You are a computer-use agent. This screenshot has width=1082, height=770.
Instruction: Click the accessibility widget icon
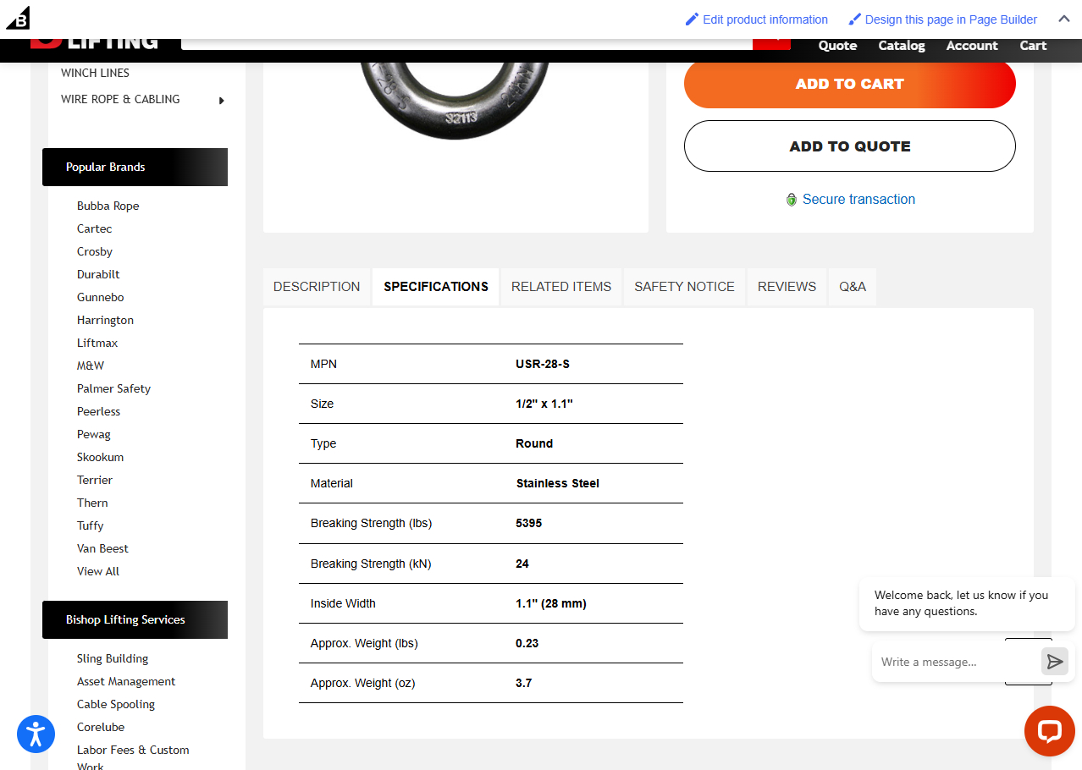coord(36,734)
